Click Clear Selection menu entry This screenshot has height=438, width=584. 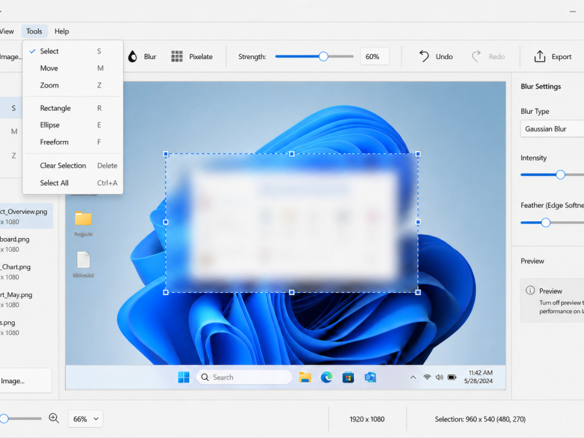[72, 166]
